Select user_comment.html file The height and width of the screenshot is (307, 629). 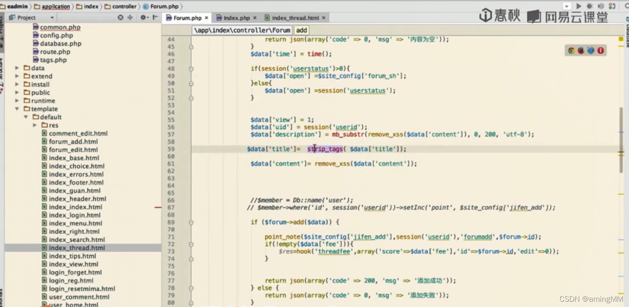(x=76, y=296)
